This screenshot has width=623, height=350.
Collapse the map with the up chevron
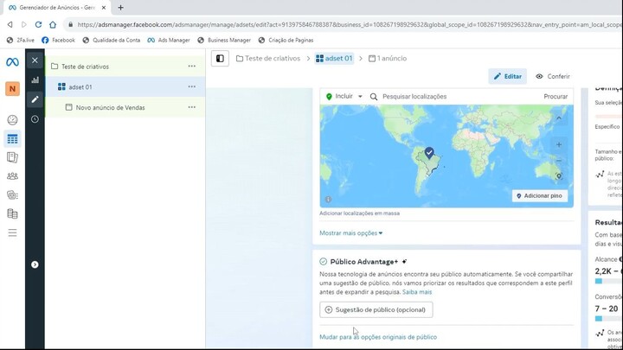click(x=559, y=118)
